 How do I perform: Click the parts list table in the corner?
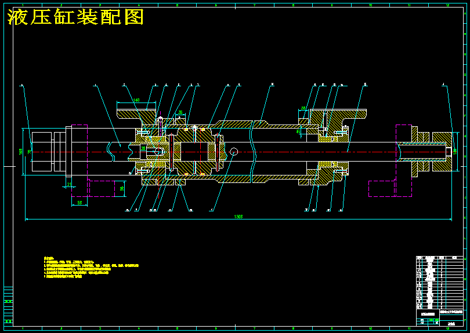439,283
